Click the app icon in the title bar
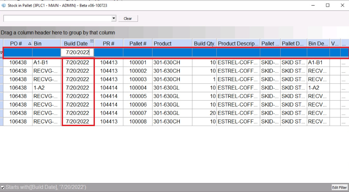349x192 pixels. 4,5
